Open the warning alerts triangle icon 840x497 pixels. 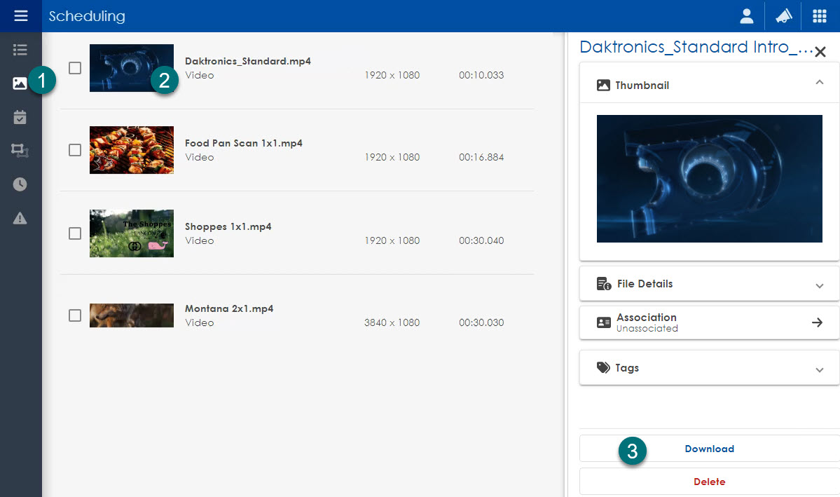click(x=20, y=218)
